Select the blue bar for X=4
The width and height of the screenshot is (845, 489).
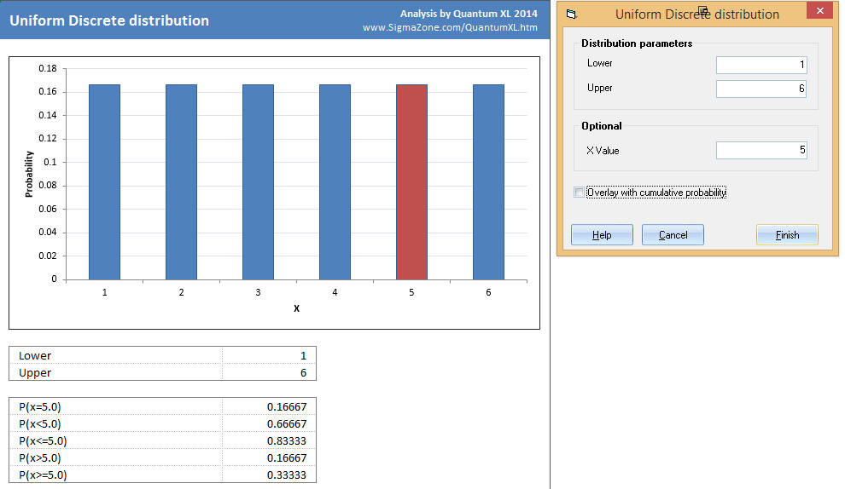click(335, 181)
